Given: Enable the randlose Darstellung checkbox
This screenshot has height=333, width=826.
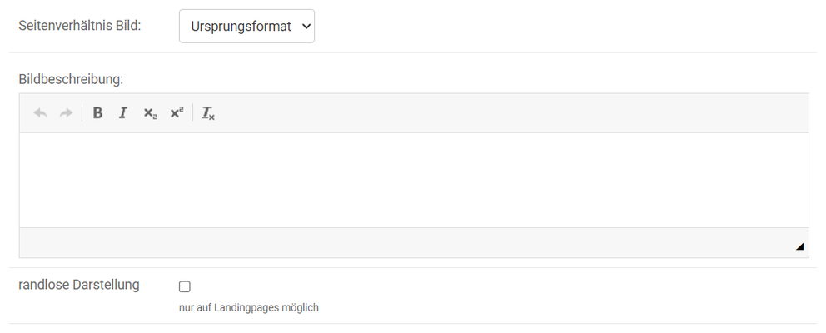Looking at the screenshot, I should point(185,286).
